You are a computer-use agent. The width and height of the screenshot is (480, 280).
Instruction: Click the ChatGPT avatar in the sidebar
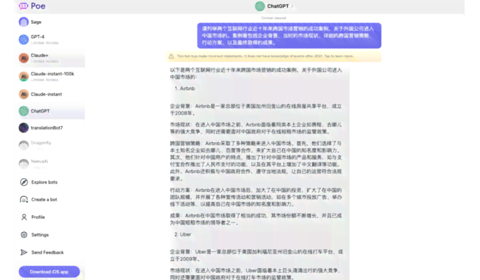[x=23, y=111]
